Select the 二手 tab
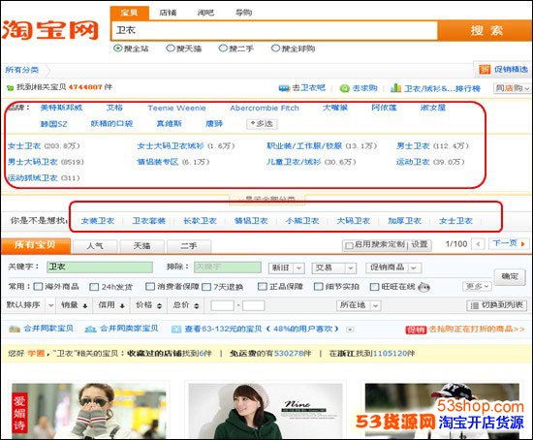Image resolution: width=533 pixels, height=440 pixels. pyautogui.click(x=189, y=246)
